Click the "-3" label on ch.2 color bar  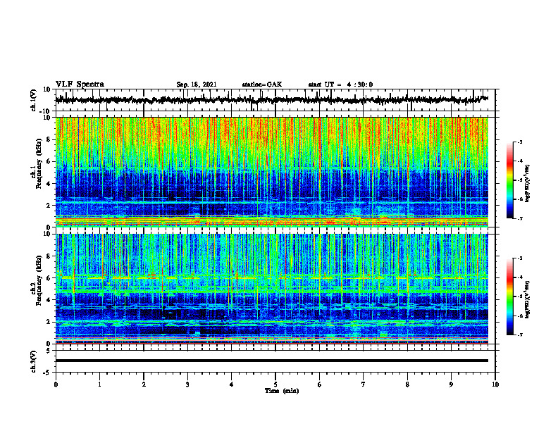click(519, 258)
